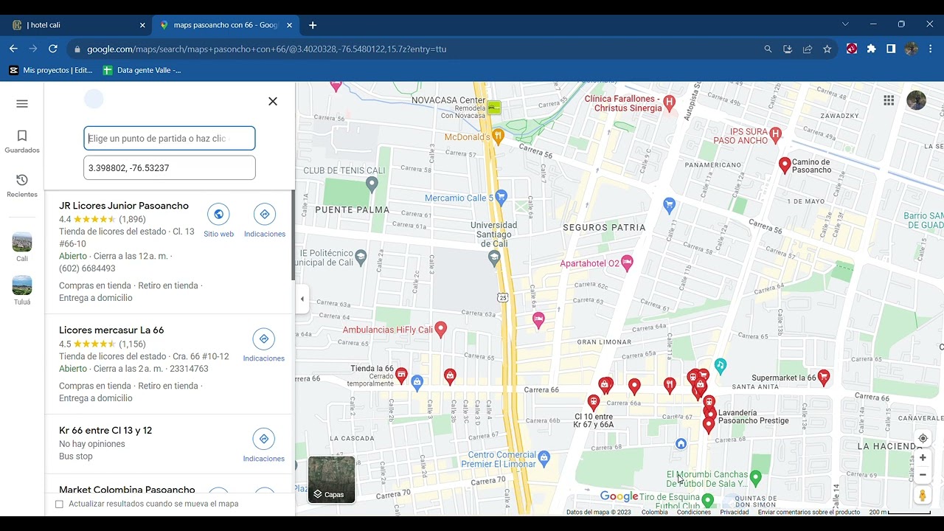Screen dimensions: 944x531
Task: Get Indicaciones for JR Licores Junior Pasoancho
Action: tap(264, 221)
